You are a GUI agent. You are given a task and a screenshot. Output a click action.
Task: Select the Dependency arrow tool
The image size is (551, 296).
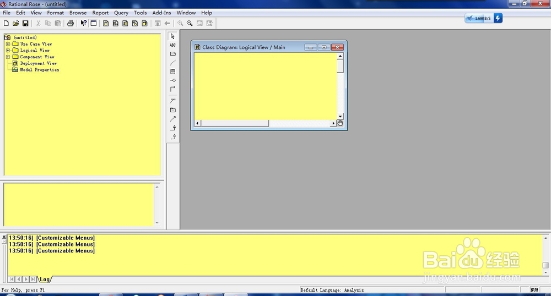pos(172,119)
